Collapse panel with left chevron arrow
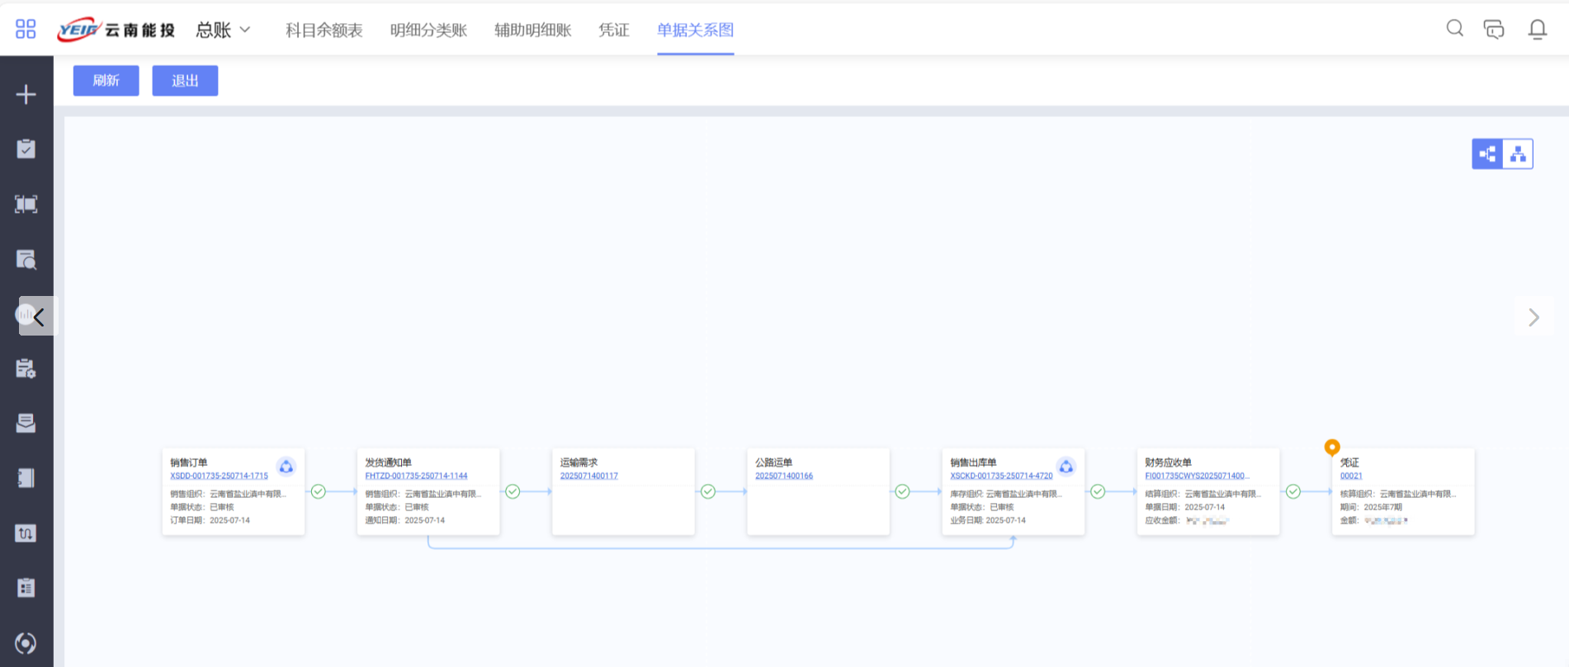Screen dimensions: 1569x667 [38, 317]
